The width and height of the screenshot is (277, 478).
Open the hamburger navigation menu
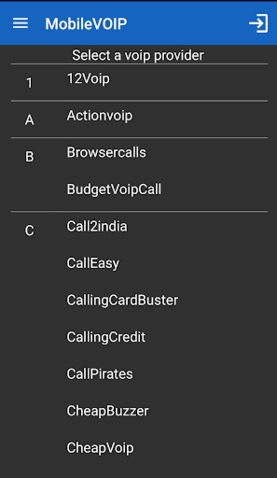[x=20, y=23]
